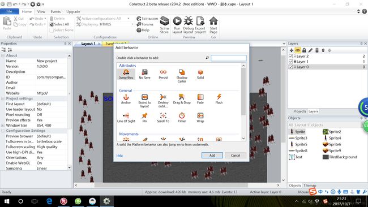Open the Start Page
Screen dimensions: 368x207
coord(213,25)
